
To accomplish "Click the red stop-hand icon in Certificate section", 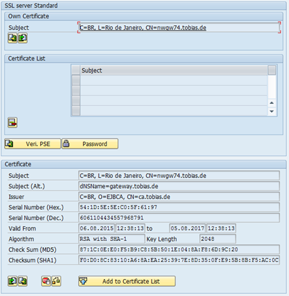I will click(x=46, y=281).
